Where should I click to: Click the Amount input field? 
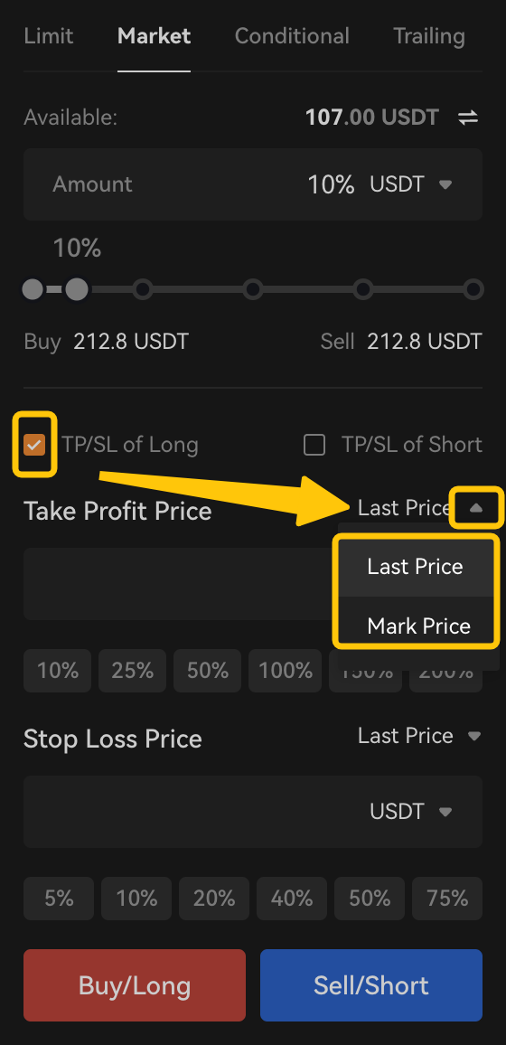(x=253, y=184)
